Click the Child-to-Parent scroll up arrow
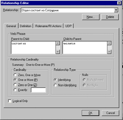Image resolution: width=123 pixels, height=120 pixels. [109, 43]
